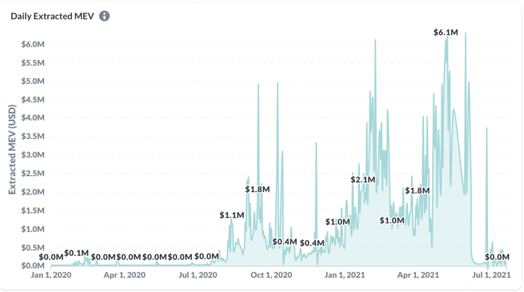Click the $0.5M y-axis tick label
524x292 pixels.
(33, 247)
